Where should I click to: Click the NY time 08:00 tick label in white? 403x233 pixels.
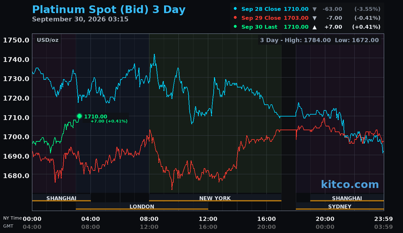point(149,219)
